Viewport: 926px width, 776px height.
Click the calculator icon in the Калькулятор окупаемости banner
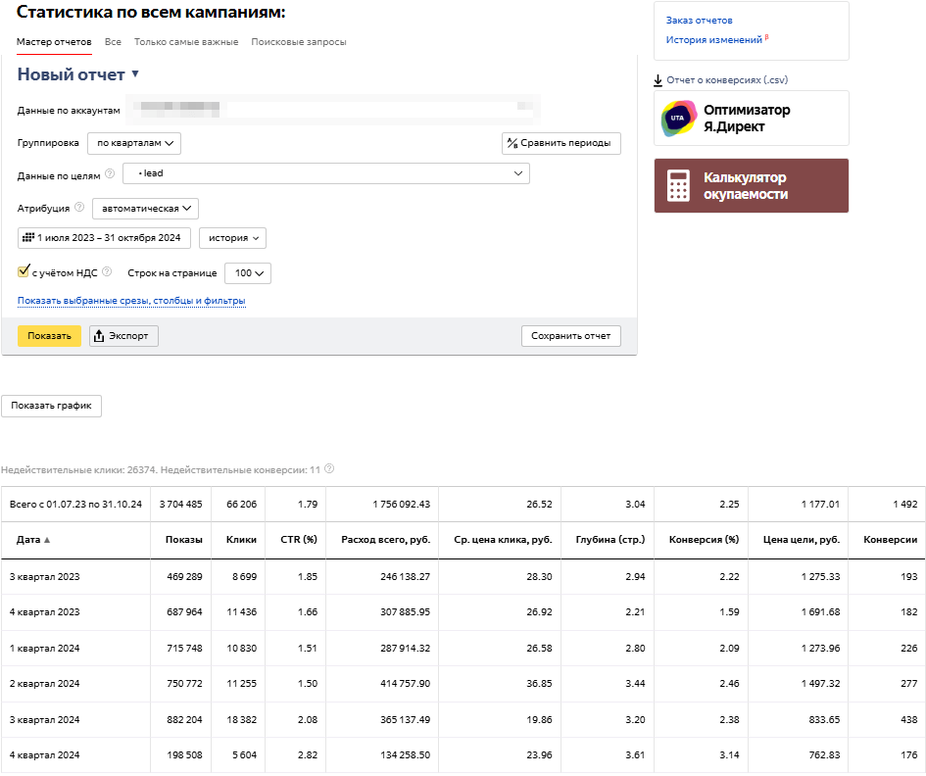tap(678, 186)
